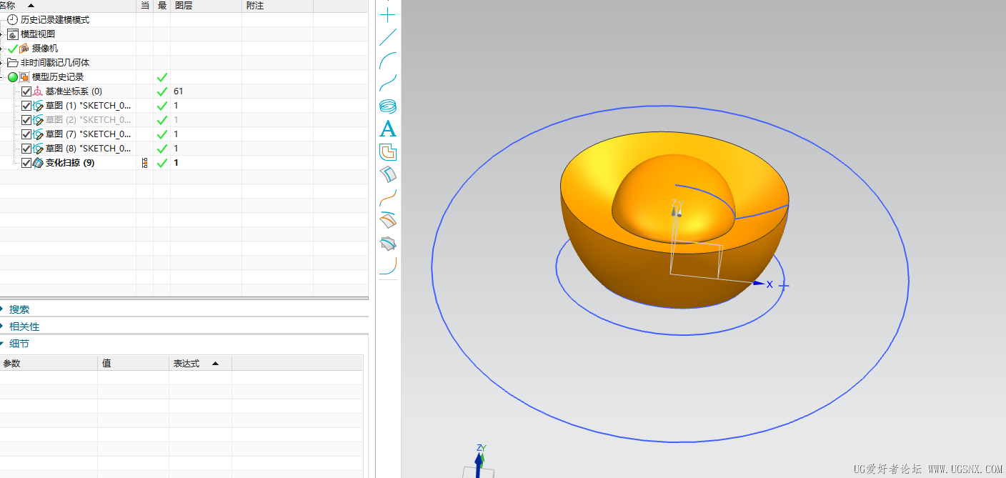Viewport: 1006px width, 478px height.
Task: Select the Line tool icon
Action: coord(387,37)
